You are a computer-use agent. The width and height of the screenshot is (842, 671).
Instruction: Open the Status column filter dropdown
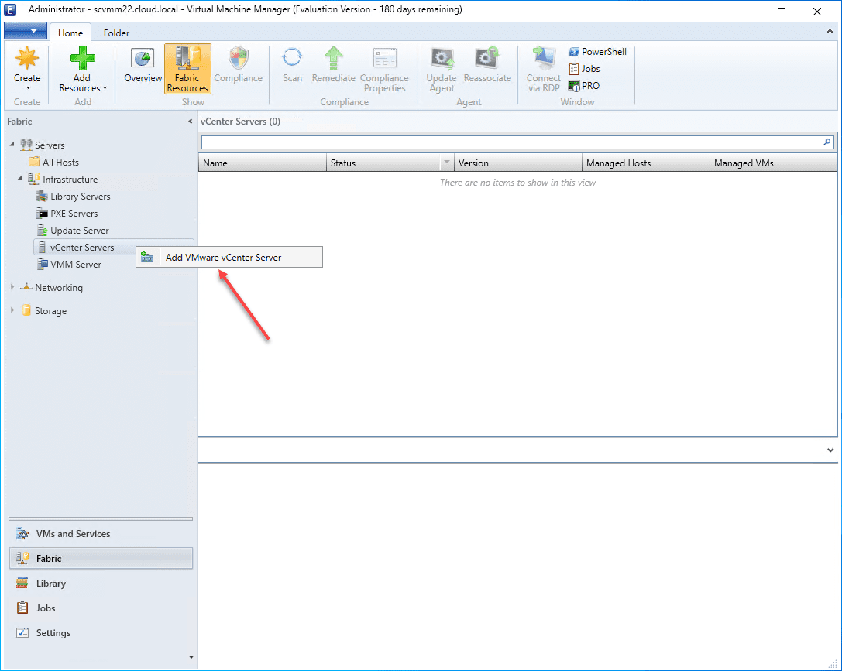click(446, 162)
